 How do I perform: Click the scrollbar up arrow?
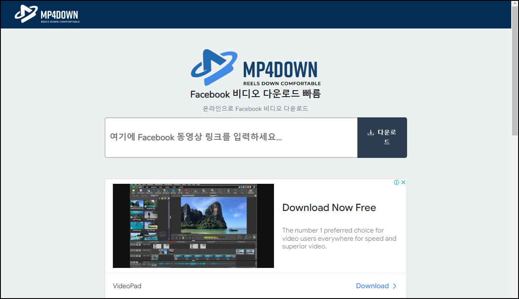click(x=515, y=4)
